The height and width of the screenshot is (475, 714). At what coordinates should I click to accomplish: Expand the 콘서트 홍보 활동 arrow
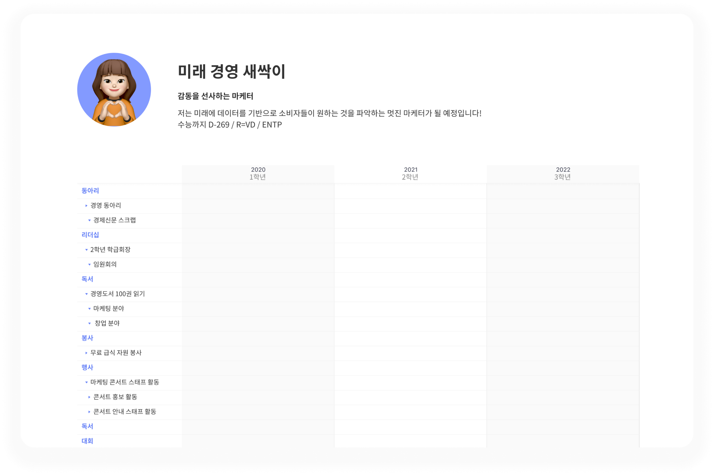[x=89, y=397]
